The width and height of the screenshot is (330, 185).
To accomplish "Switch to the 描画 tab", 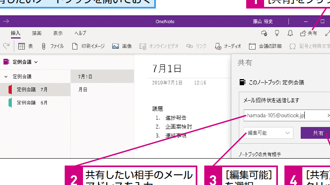I will coord(37,33).
